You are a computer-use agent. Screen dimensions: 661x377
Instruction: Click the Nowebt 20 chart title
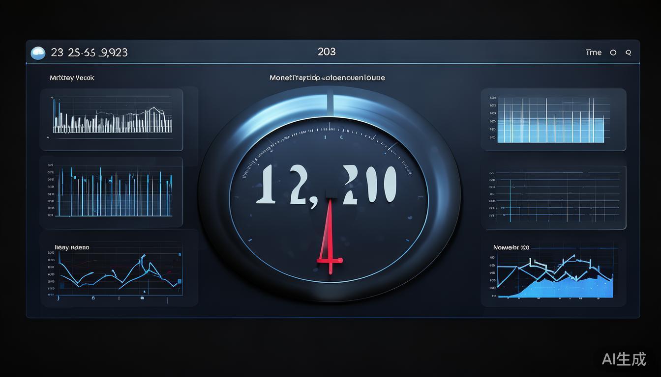point(511,247)
